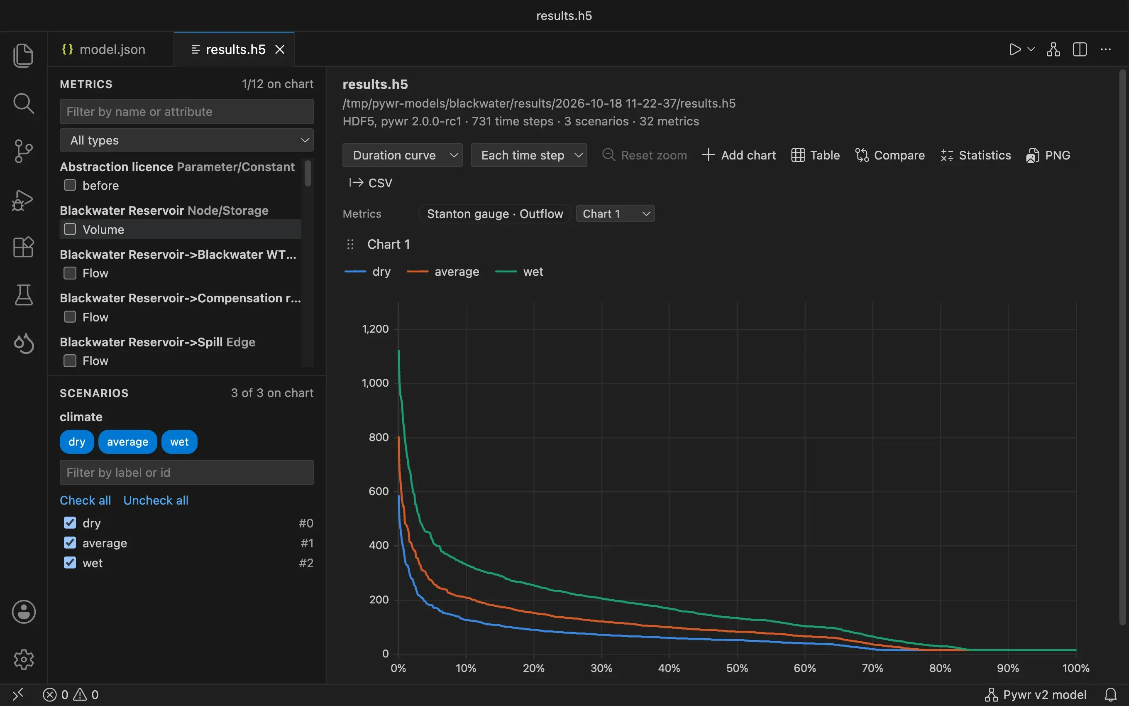Uncheck the dry scenario #0 checkbox
1129x706 pixels.
coord(70,522)
